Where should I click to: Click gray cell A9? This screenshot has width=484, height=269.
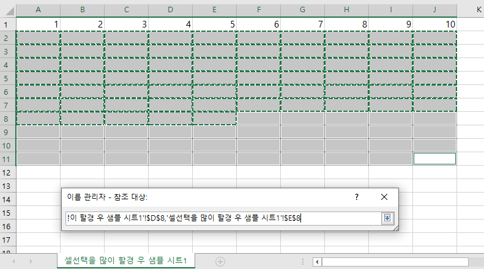(x=39, y=132)
